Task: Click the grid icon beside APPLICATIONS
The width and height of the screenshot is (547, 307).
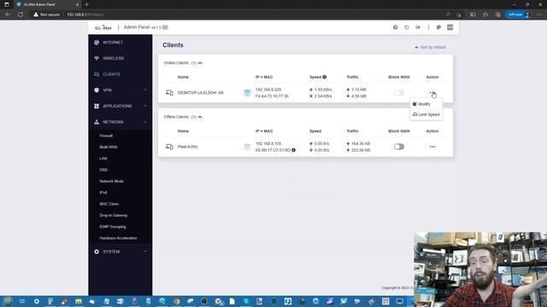Action: point(97,106)
